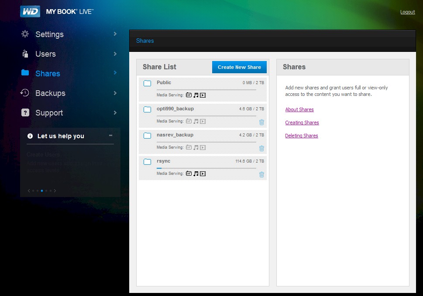The image size is (423, 296).
Task: Click the 4.2 GB / 2 TB usage text
Action: point(252,135)
